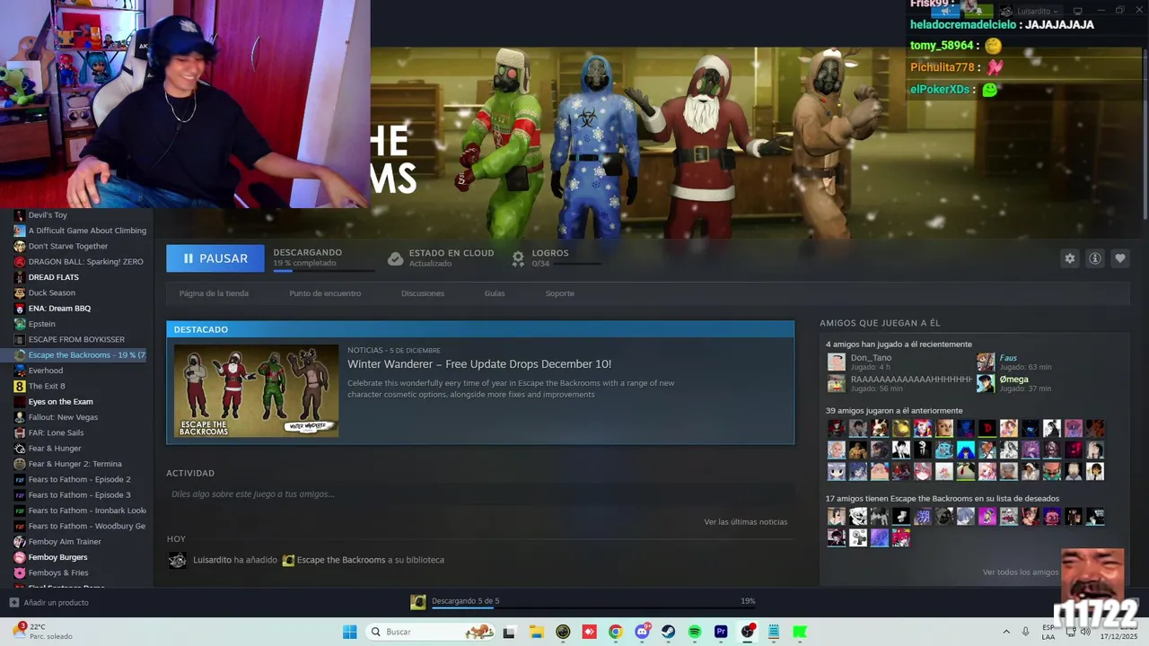Open Google Chrome from the taskbar
1149x646 pixels.
[x=615, y=632]
